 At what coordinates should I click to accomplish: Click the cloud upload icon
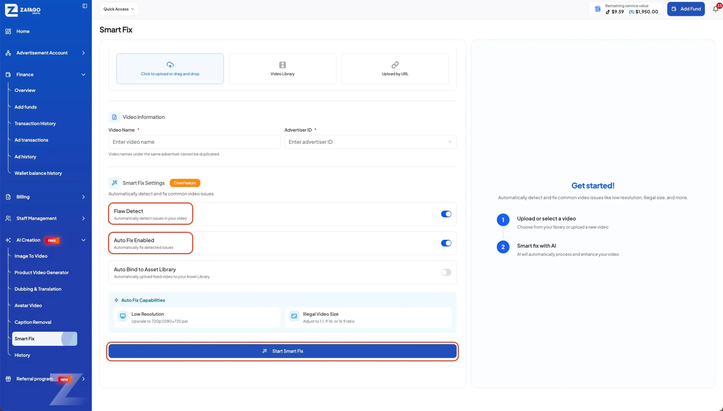[170, 65]
